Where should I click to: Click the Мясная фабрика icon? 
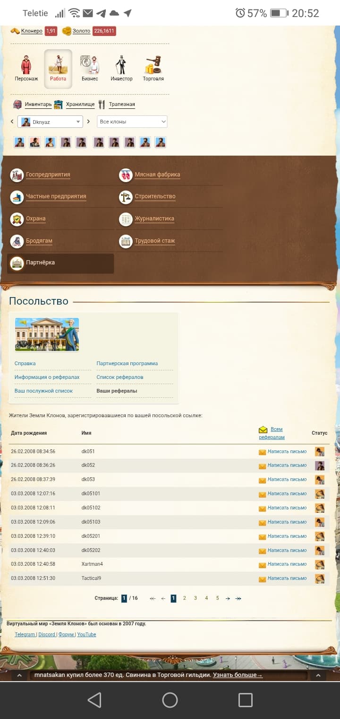coord(126,175)
